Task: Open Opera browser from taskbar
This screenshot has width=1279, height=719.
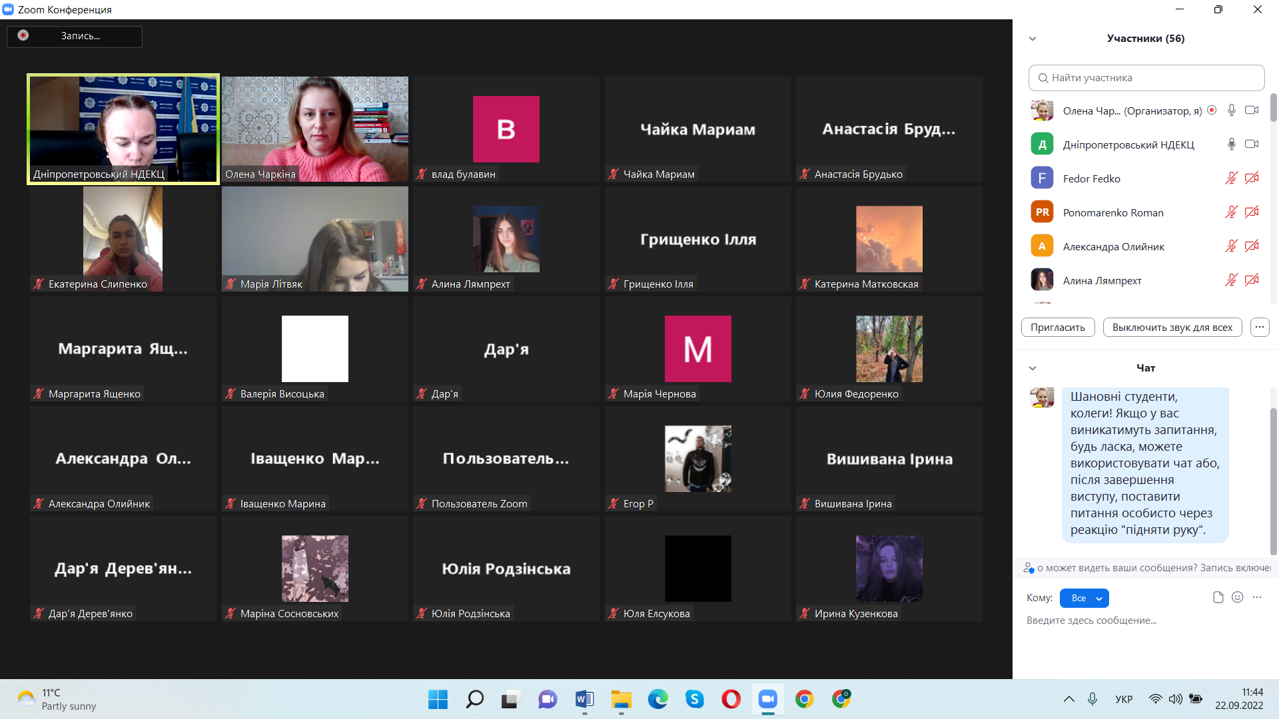Action: tap(731, 699)
